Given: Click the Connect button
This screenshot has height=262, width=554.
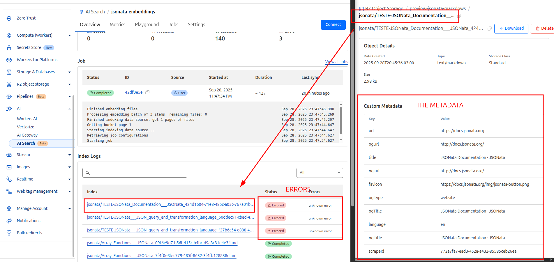Looking at the screenshot, I should pyautogui.click(x=333, y=25).
